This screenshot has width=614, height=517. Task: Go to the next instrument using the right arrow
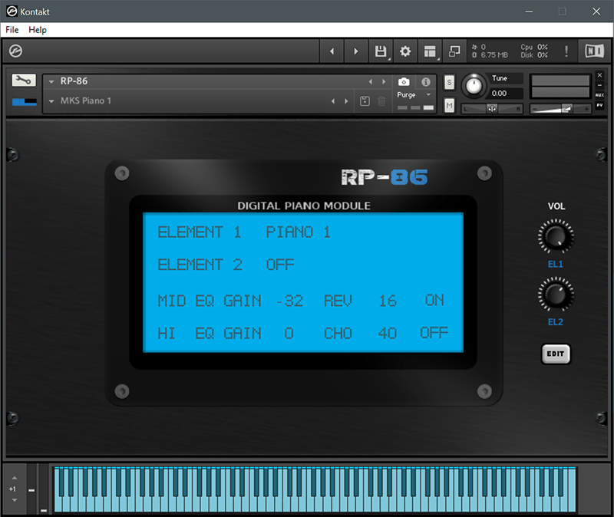[x=356, y=51]
